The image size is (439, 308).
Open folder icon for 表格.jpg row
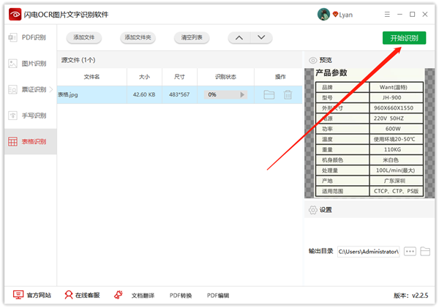(x=269, y=94)
